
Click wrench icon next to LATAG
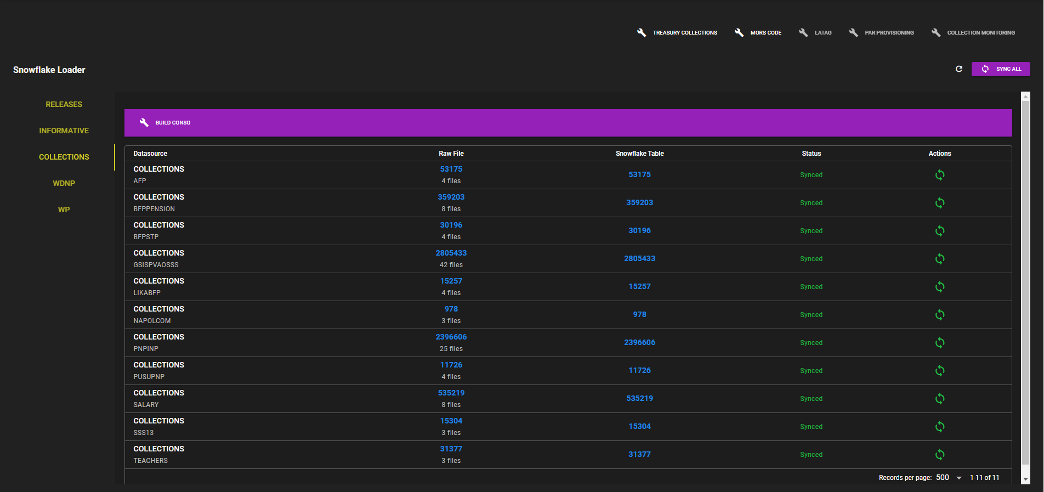(803, 32)
